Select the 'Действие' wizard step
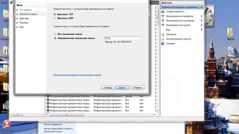The width and height of the screenshot is (239, 134). [24, 18]
